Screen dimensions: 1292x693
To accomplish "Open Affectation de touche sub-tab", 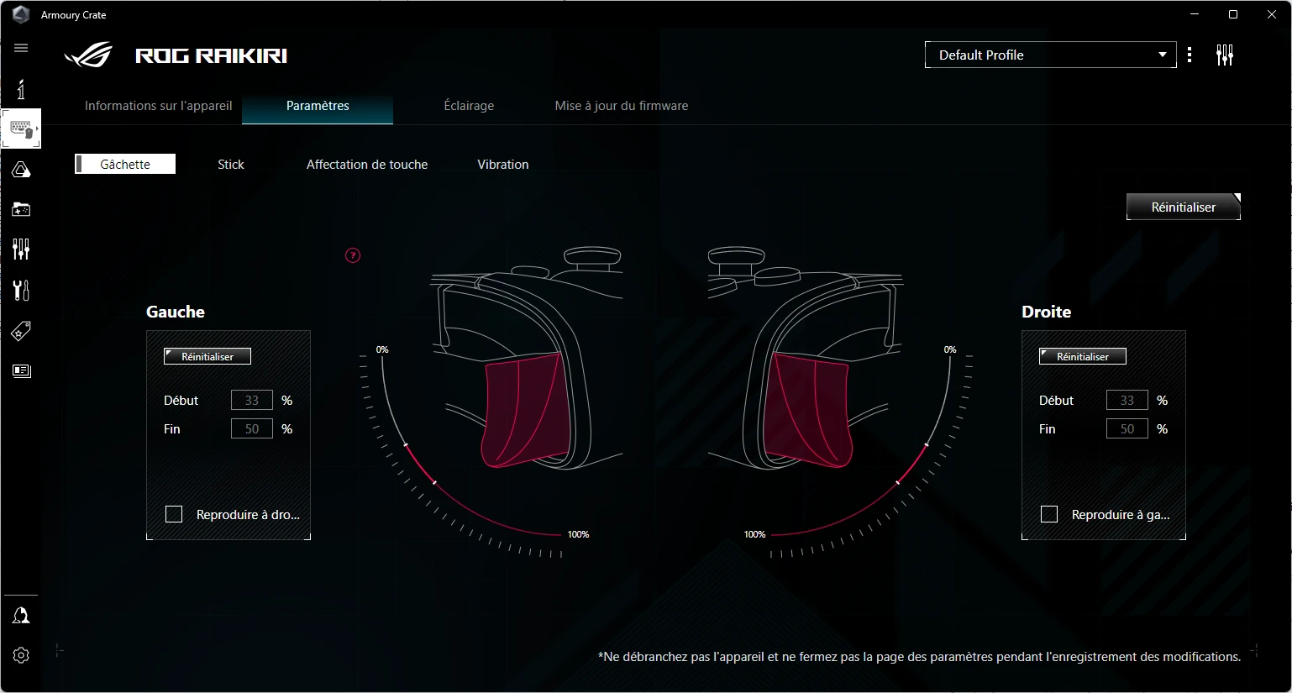I will [x=367, y=165].
